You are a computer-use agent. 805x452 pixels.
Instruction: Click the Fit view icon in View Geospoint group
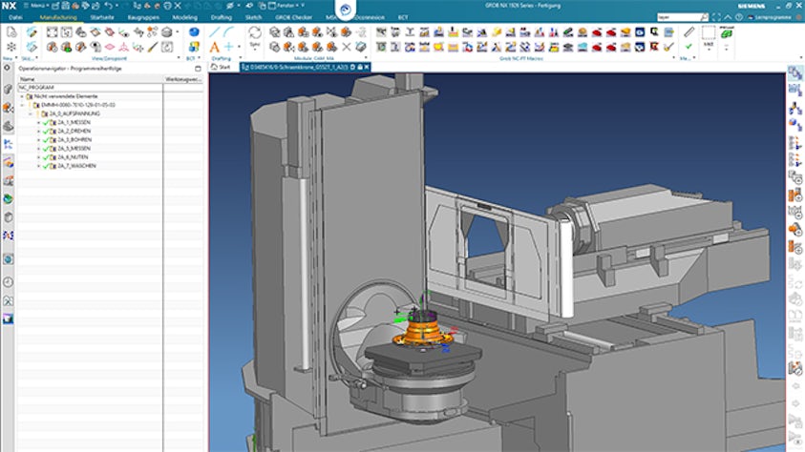[x=52, y=32]
